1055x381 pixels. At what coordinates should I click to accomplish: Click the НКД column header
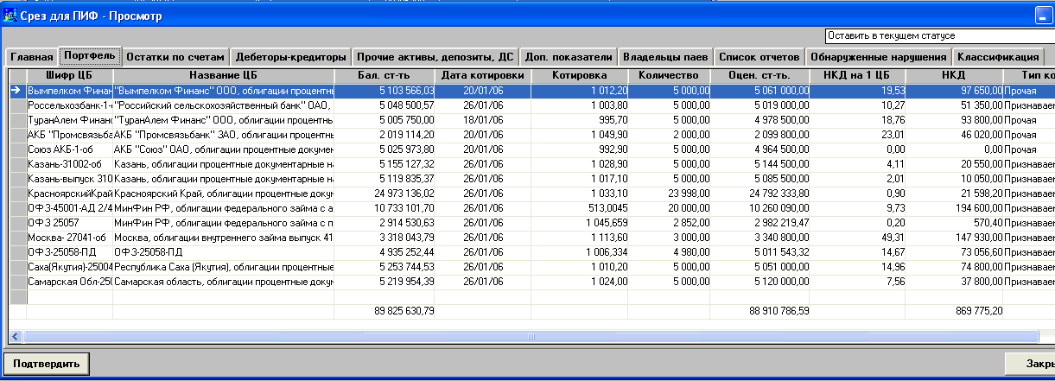point(955,76)
